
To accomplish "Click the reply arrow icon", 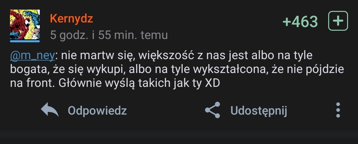I will (50, 109).
